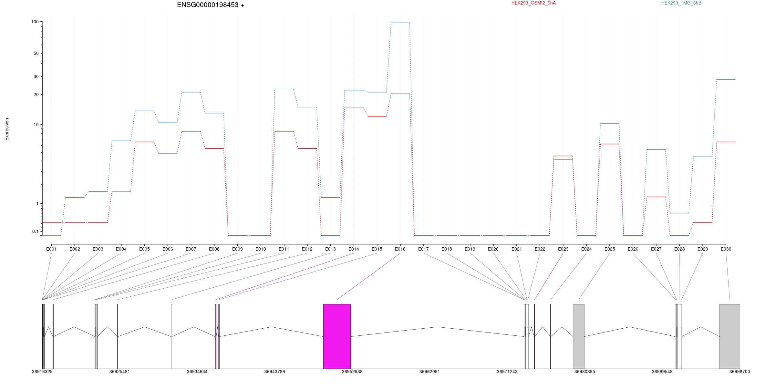This screenshot has width=775, height=387.
Task: Select exon label E027
Action: point(656,249)
